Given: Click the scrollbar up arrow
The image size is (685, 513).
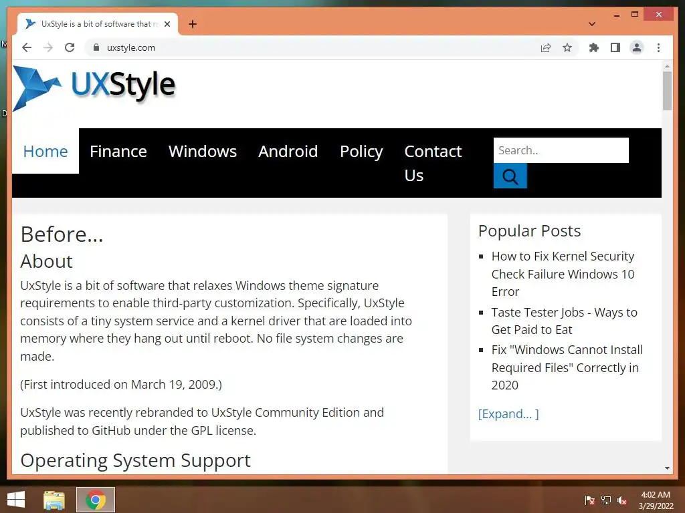Looking at the screenshot, I should [x=667, y=66].
